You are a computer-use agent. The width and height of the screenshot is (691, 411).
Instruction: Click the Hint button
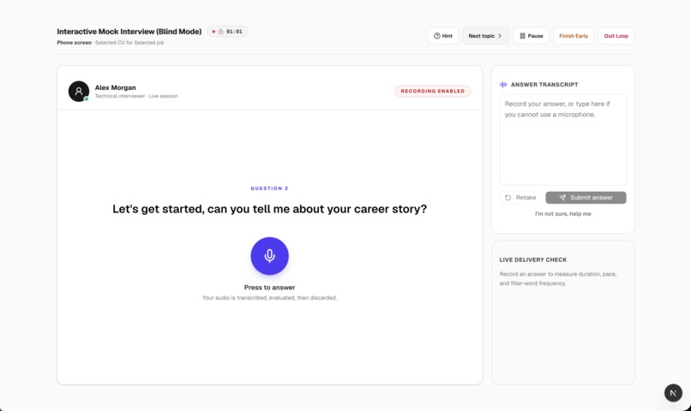coord(443,36)
